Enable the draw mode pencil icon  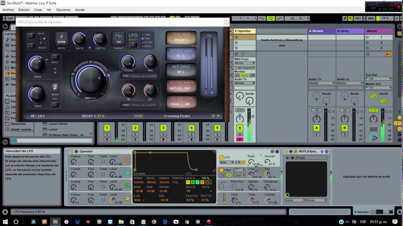coord(345,19)
